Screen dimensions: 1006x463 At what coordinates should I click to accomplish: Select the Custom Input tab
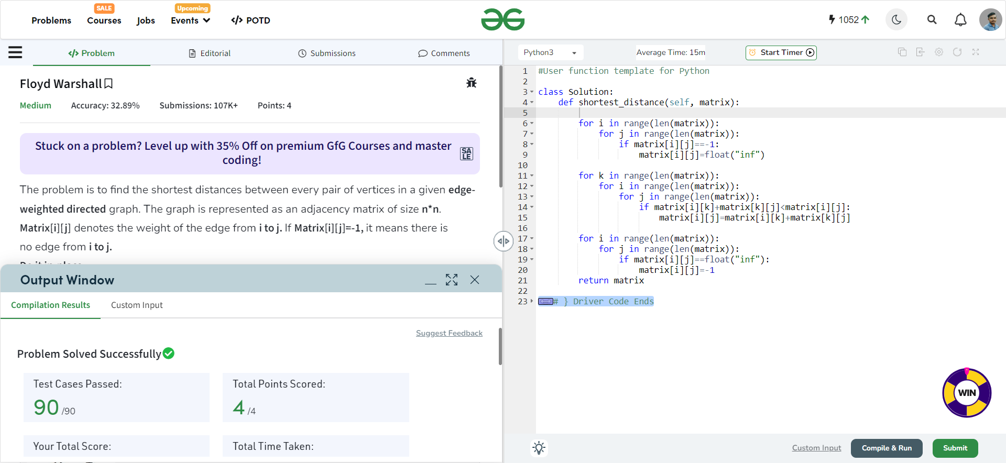tap(137, 305)
